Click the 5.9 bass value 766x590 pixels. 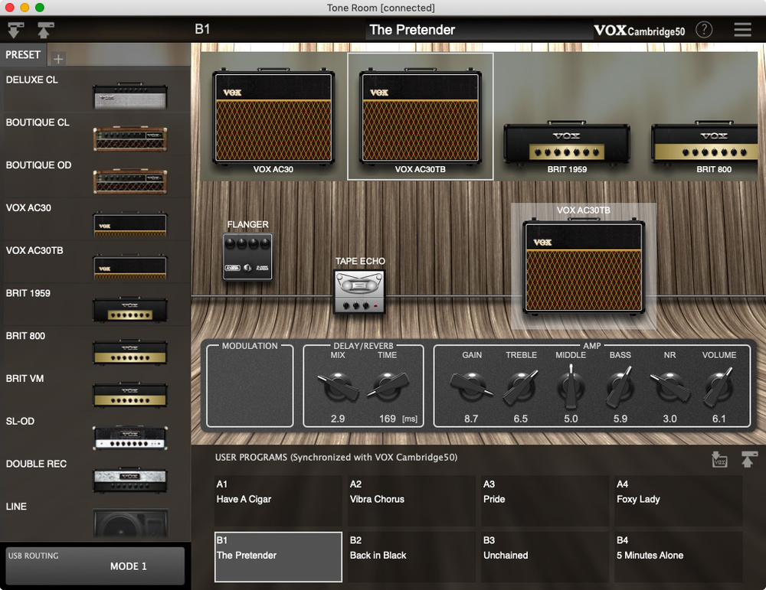(x=620, y=419)
